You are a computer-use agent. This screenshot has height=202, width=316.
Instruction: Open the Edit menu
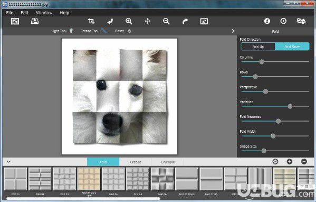(25, 13)
